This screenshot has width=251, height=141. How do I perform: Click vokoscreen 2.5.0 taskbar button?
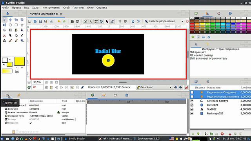pyautogui.click(x=147, y=139)
